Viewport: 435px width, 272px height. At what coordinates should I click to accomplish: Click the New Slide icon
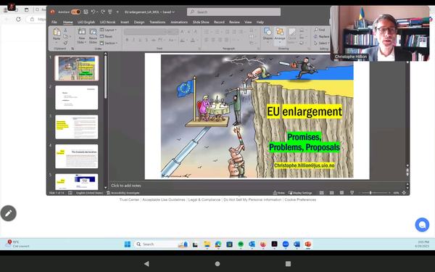[x=81, y=36]
